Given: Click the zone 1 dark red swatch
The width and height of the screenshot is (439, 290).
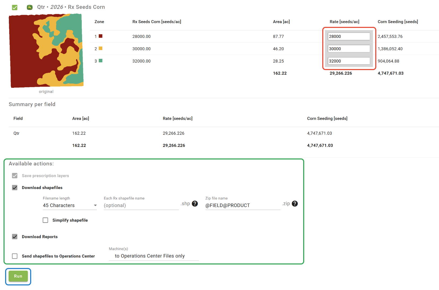Looking at the screenshot, I should (x=101, y=36).
